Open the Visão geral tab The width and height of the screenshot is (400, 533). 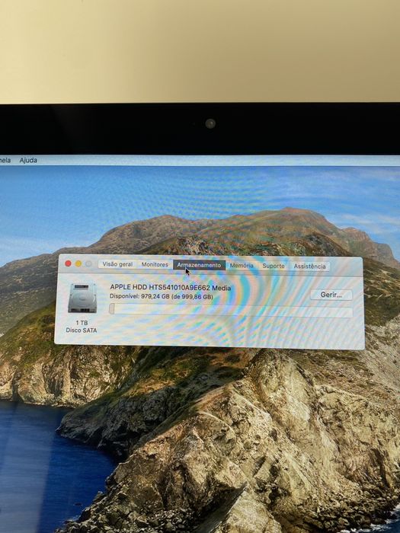117,264
